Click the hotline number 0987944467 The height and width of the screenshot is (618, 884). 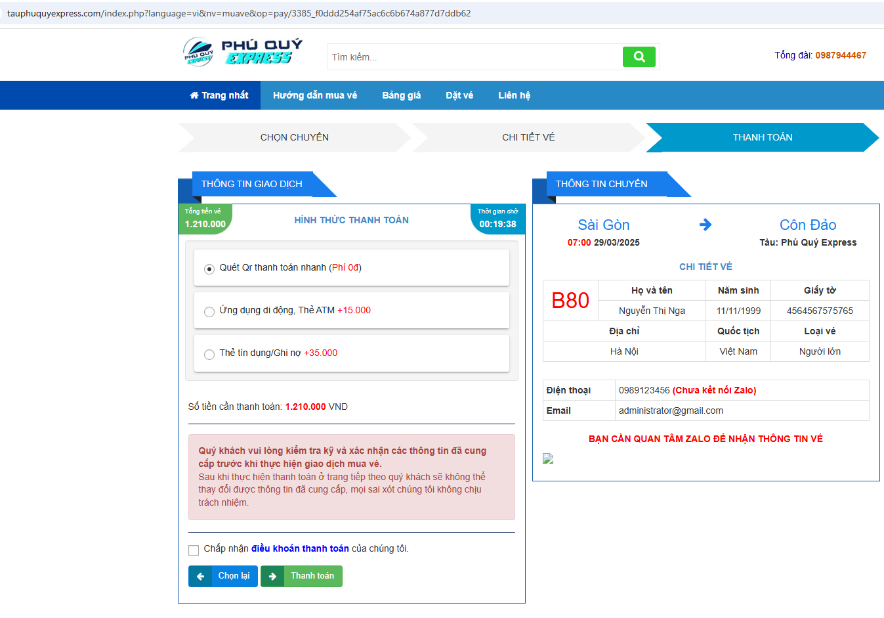tap(840, 55)
